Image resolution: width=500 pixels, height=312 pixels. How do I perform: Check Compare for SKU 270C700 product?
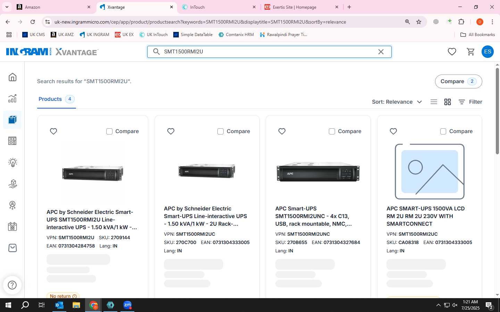(220, 131)
